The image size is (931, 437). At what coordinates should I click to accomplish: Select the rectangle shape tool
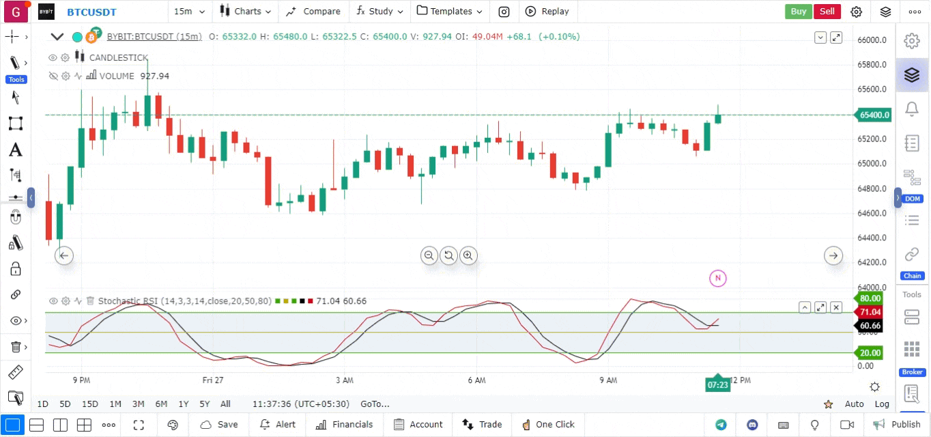[x=15, y=124]
